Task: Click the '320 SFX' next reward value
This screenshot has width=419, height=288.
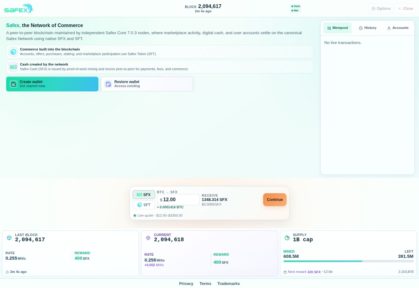Action: (x=314, y=272)
